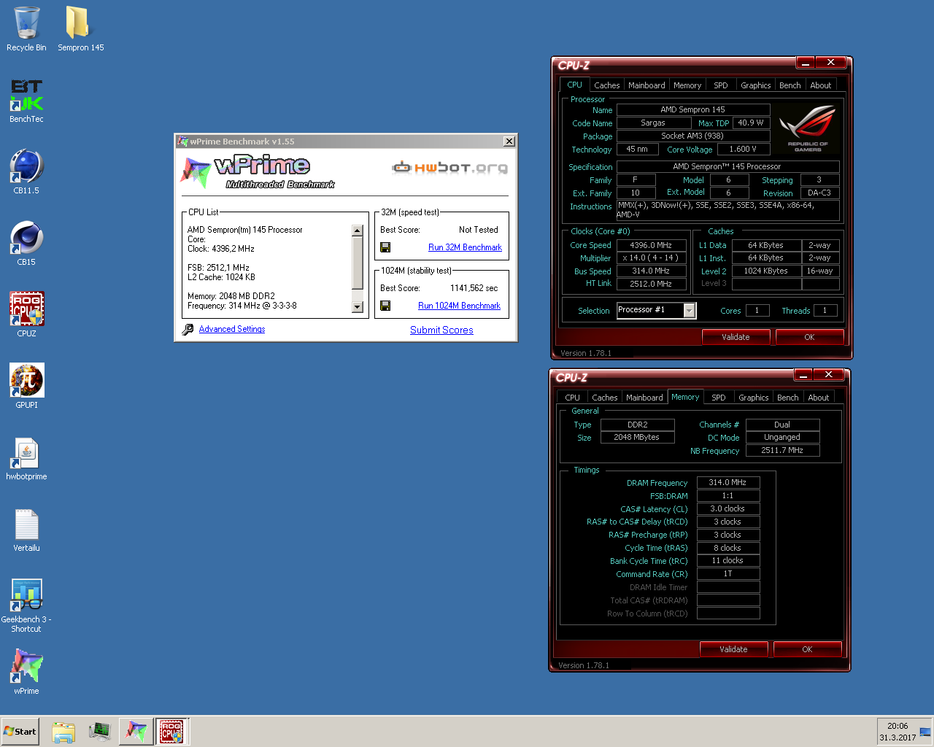Click the CPU List scrollbar down arrow
934x747 pixels.
358,307
